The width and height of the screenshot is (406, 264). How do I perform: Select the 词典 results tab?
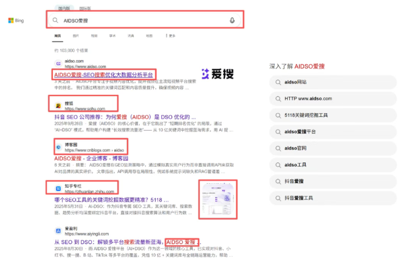click(x=131, y=36)
